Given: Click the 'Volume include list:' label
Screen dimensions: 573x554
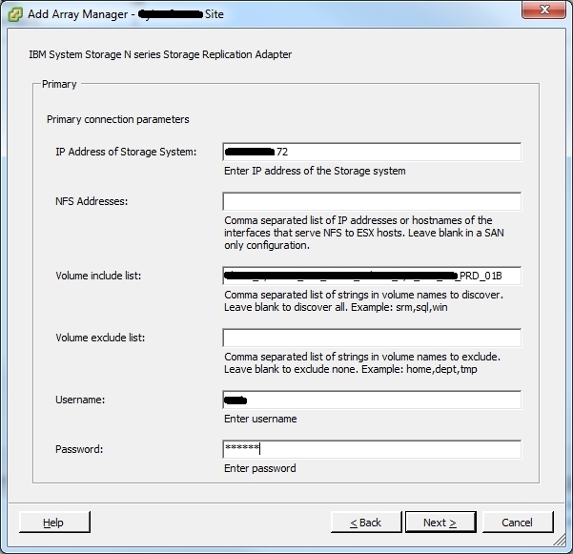Looking at the screenshot, I should click(x=98, y=276).
